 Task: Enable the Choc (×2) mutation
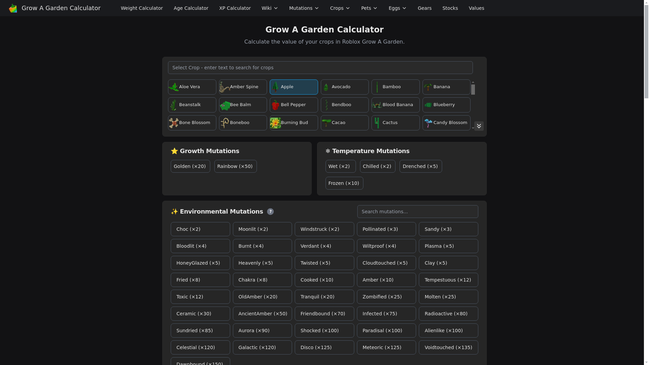point(200,229)
